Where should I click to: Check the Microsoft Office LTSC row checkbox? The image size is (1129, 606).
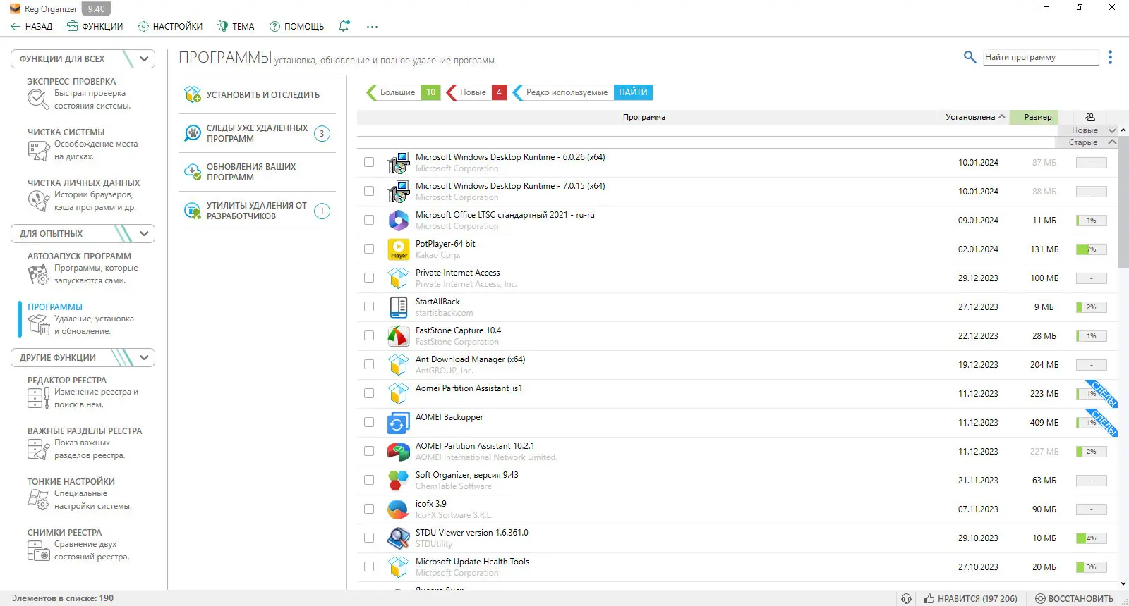click(369, 221)
